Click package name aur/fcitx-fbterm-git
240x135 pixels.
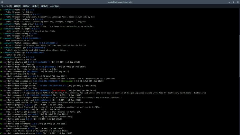pyautogui.click(x=15, y=72)
